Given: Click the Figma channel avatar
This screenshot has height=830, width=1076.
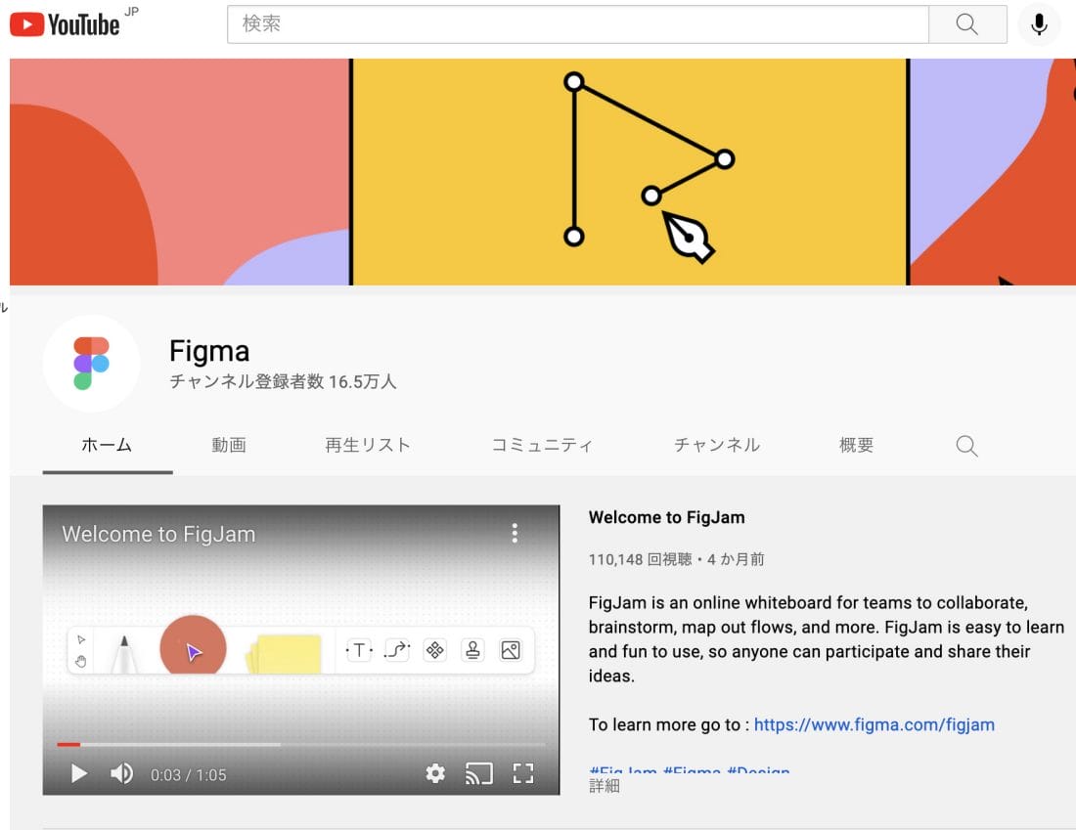Looking at the screenshot, I should point(91,364).
